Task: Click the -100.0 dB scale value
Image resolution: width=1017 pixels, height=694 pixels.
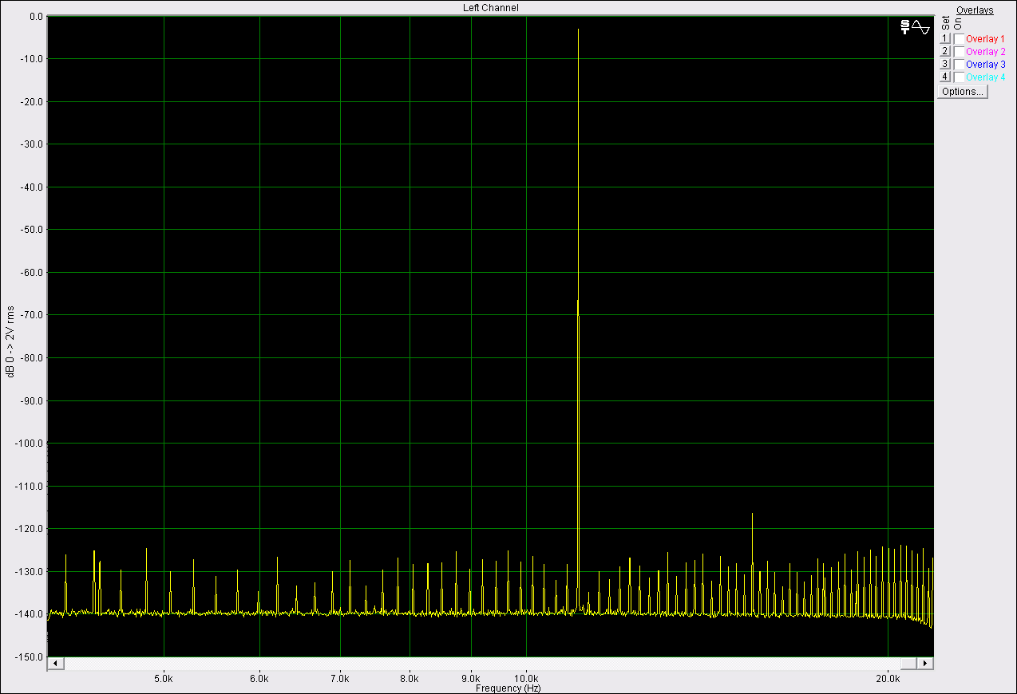Action: (x=30, y=443)
